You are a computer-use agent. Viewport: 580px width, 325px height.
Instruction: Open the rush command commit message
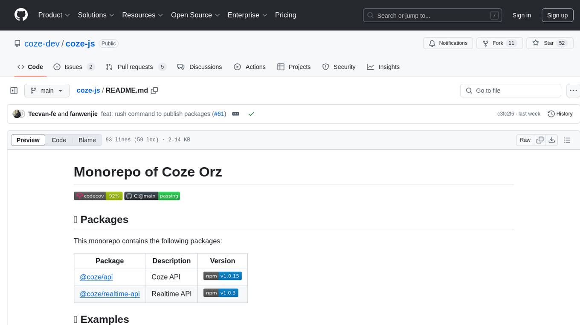click(x=156, y=114)
